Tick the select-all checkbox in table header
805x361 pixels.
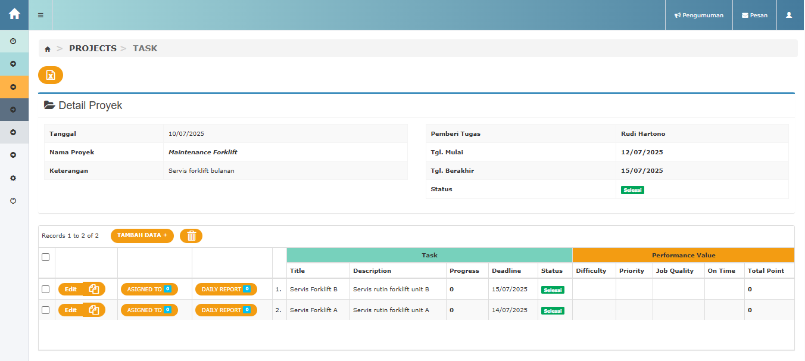pos(46,257)
